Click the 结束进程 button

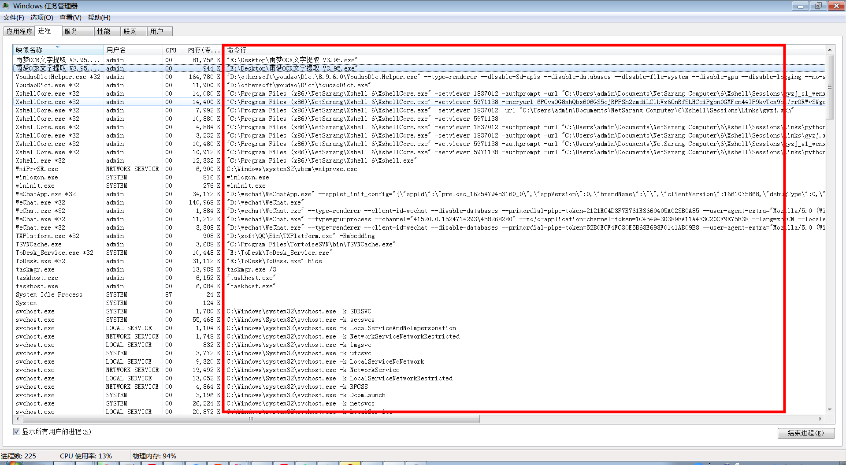806,433
